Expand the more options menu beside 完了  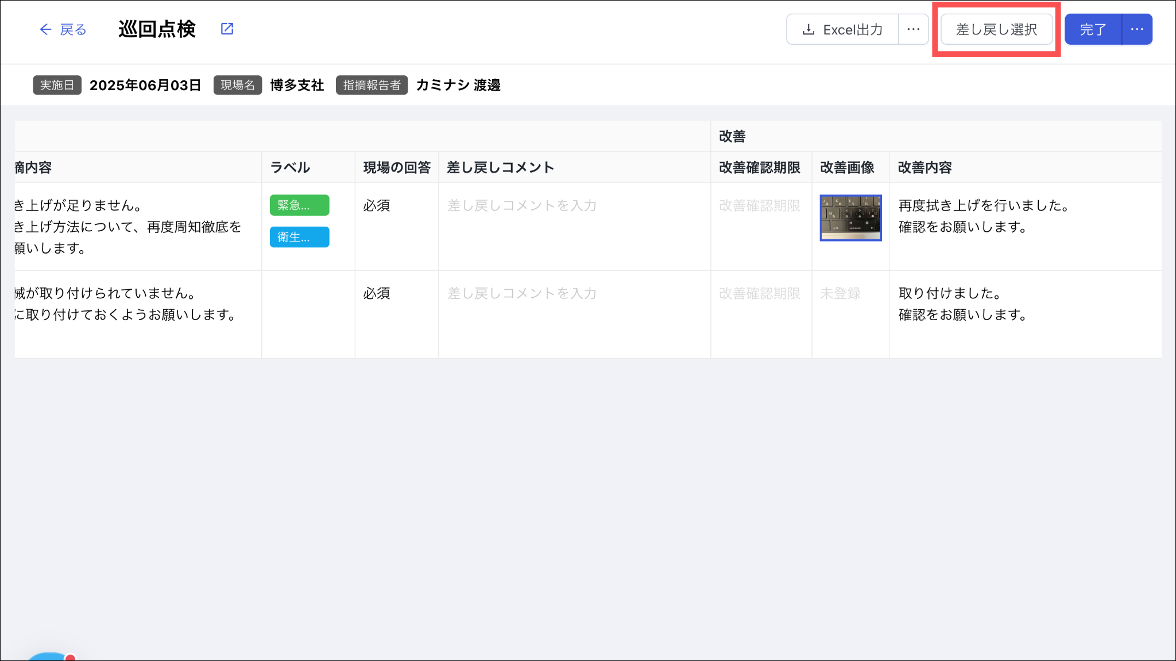click(1137, 29)
